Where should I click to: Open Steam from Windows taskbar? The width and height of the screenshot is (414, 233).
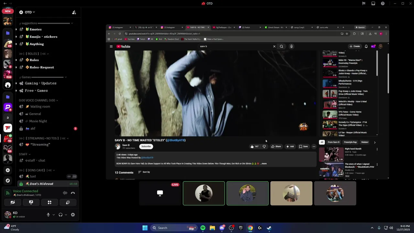[269, 228]
